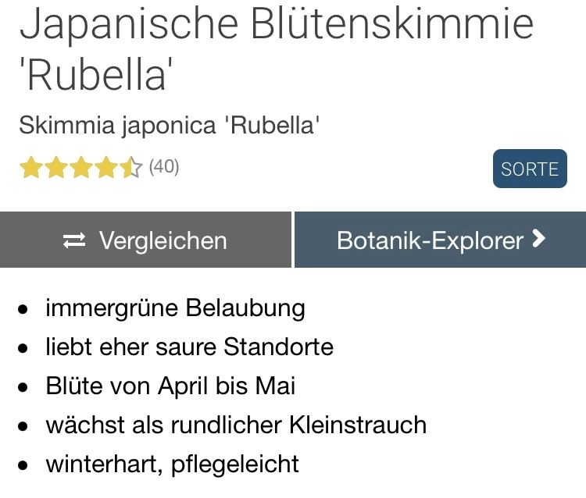Select the 'winterhart, pflegeleicht' text
Image resolution: width=586 pixels, height=498 pixels.
[172, 464]
